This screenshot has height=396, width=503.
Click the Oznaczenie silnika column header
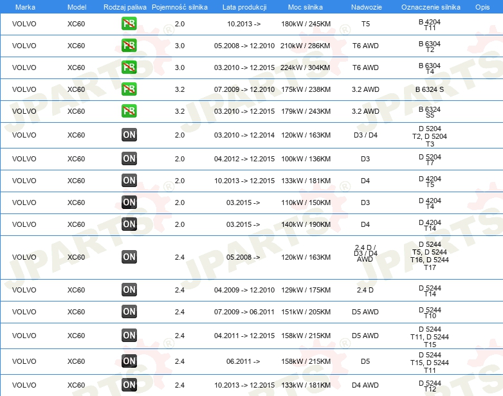click(431, 7)
